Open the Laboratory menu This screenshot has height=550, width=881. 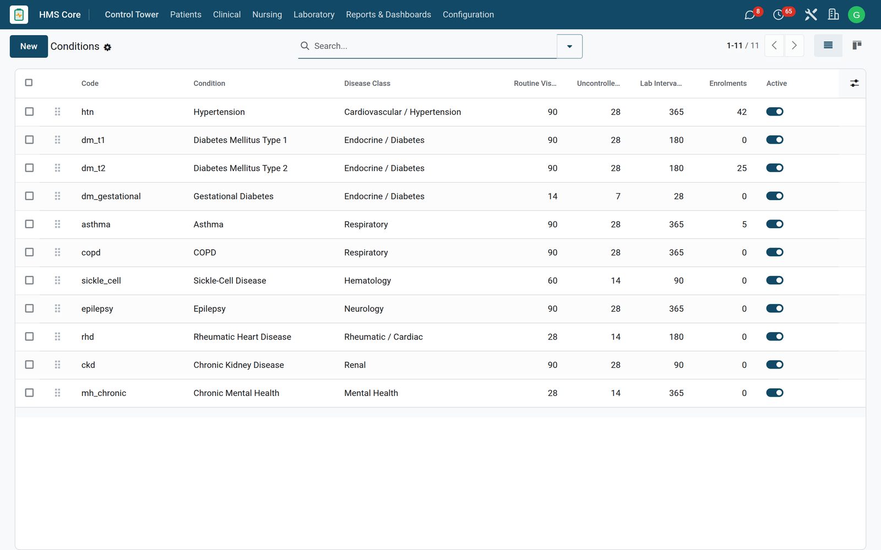tap(314, 15)
